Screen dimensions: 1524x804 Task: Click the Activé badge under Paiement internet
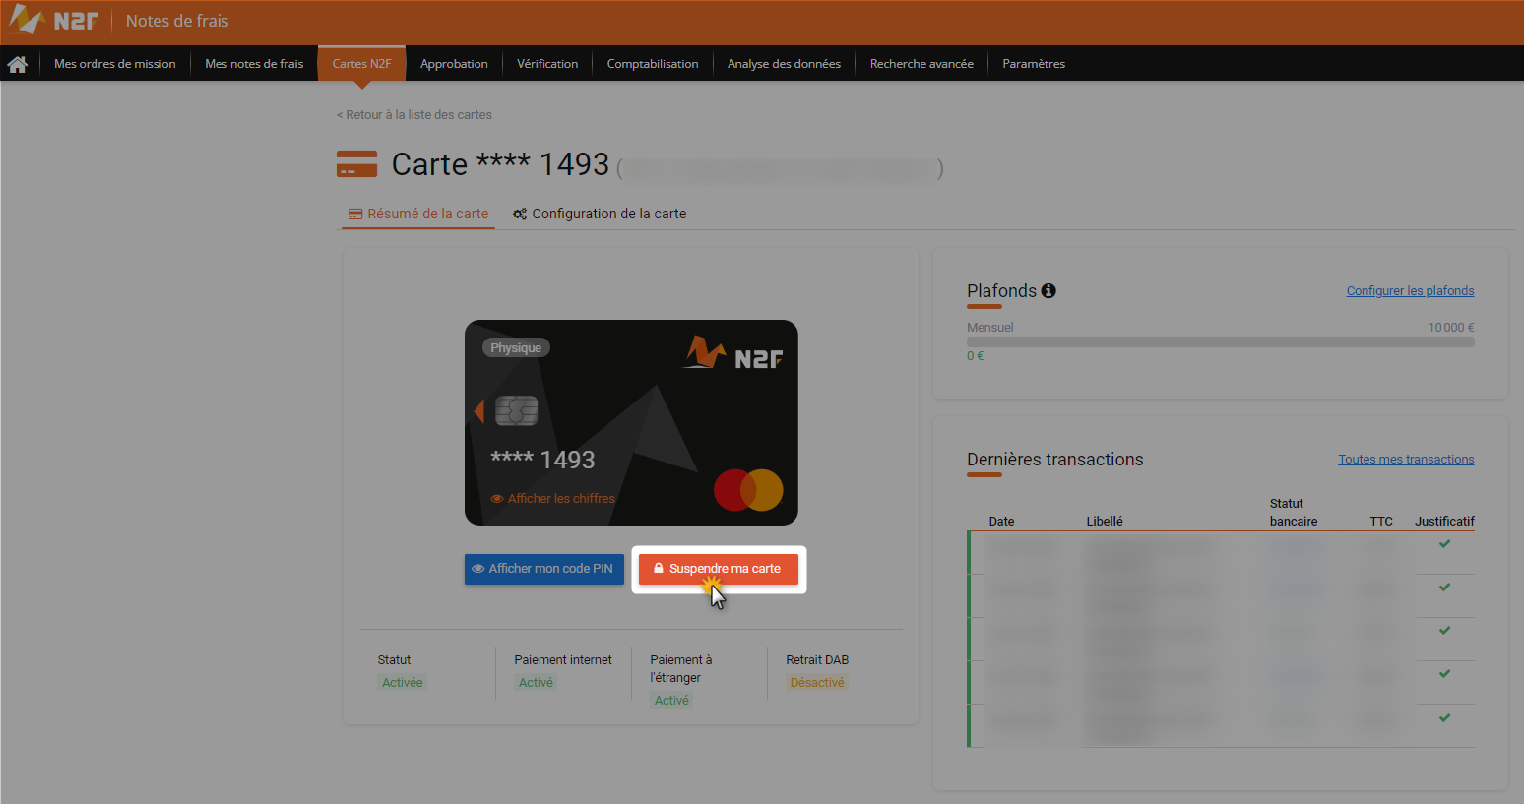[536, 683]
